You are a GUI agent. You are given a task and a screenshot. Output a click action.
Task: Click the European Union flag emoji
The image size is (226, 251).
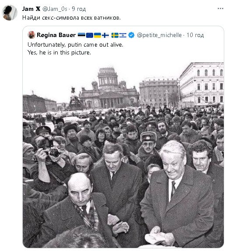coord(90,35)
